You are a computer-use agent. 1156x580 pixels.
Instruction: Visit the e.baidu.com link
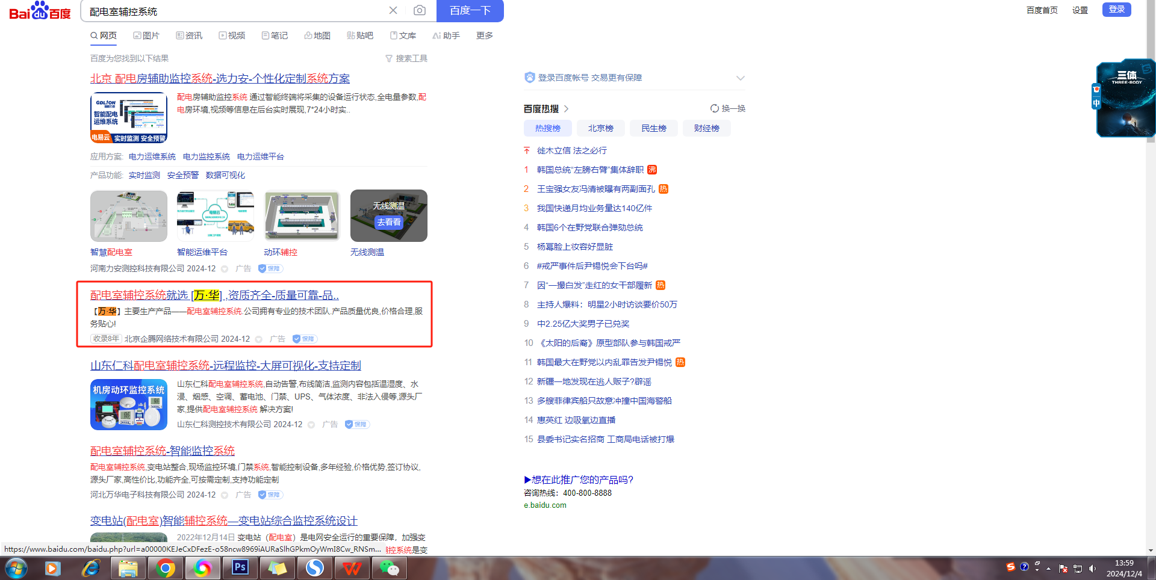545,505
